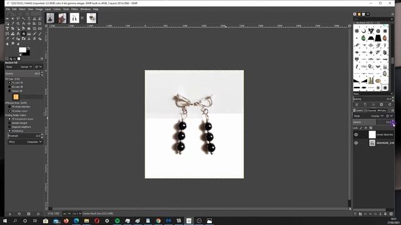Reset tool options to default values
The image size is (401, 225).
point(38,214)
